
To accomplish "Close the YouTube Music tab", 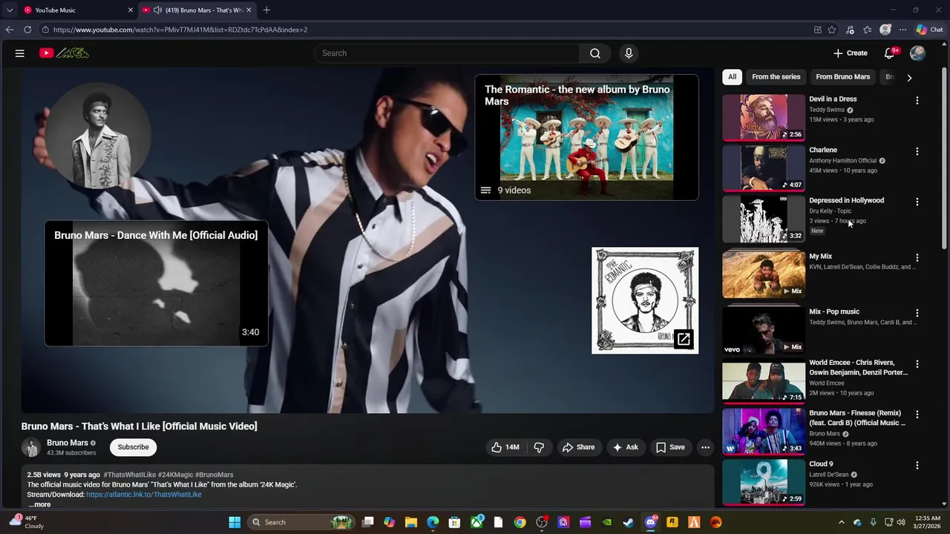I will coord(131,10).
